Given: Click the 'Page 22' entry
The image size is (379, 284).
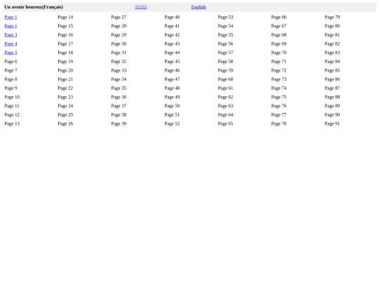Looking at the screenshot, I should point(65,88).
